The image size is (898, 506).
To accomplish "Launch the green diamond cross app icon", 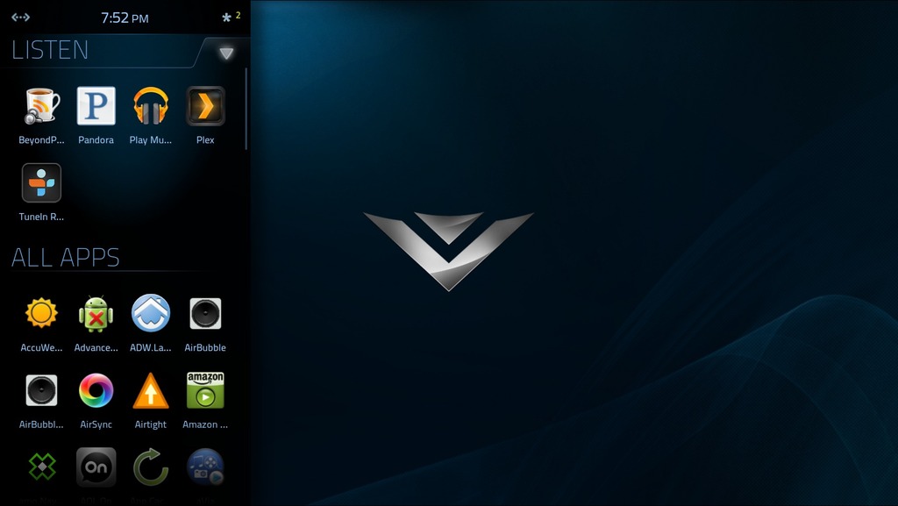I will [41, 467].
